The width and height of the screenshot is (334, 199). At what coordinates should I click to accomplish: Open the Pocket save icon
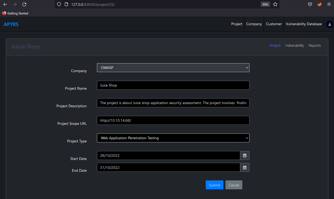coord(310,4)
